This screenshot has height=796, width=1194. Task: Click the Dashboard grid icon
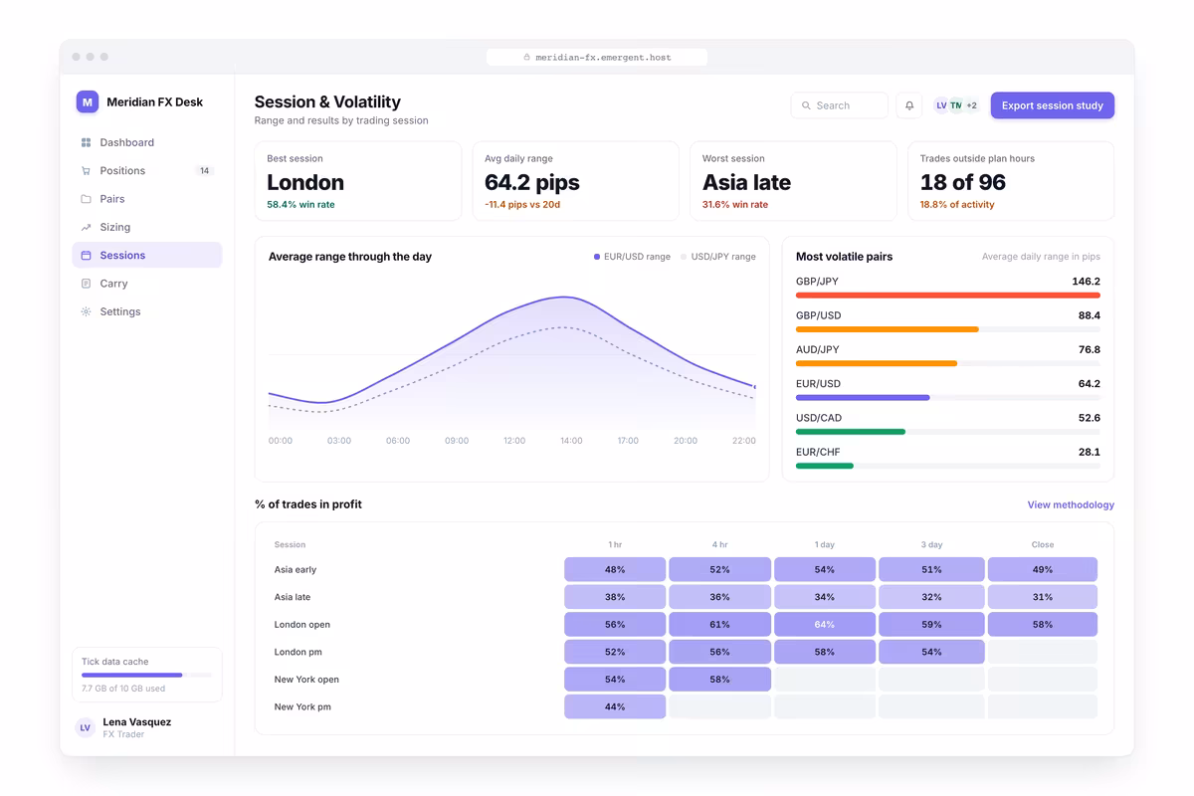pos(86,142)
